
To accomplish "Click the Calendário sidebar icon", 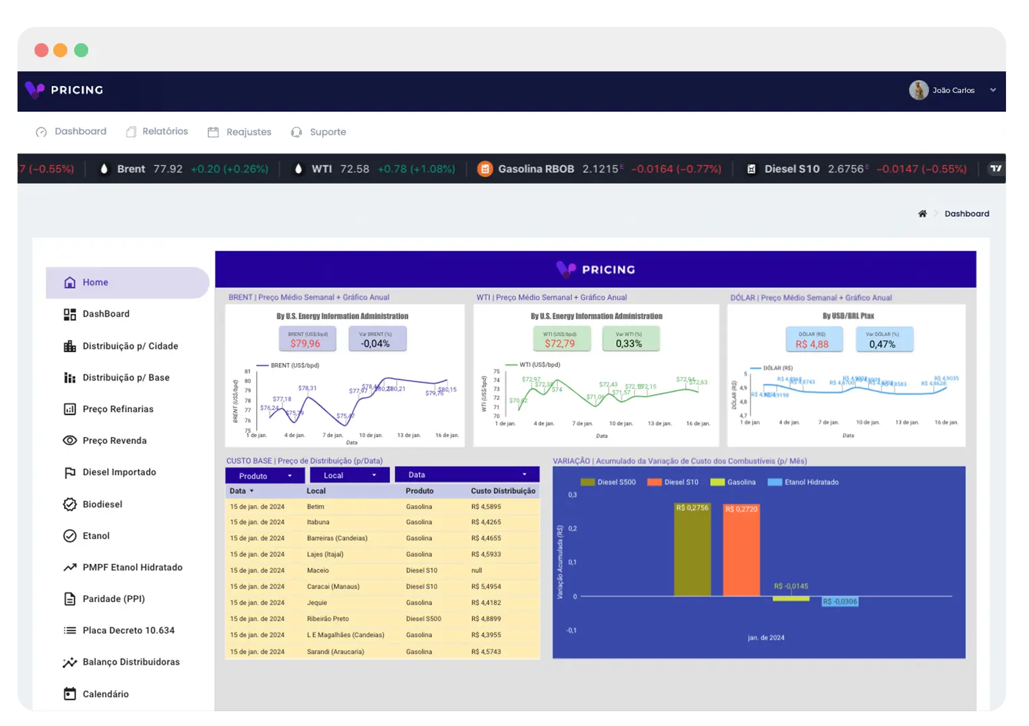I will pyautogui.click(x=69, y=694).
